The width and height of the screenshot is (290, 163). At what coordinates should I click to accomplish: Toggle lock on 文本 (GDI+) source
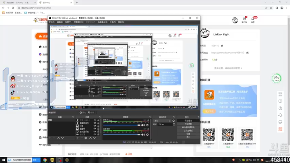(98, 120)
